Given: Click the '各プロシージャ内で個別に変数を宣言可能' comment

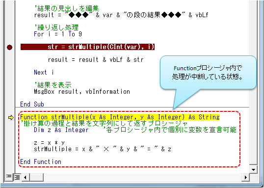Looking at the screenshot, I should (x=170, y=130).
